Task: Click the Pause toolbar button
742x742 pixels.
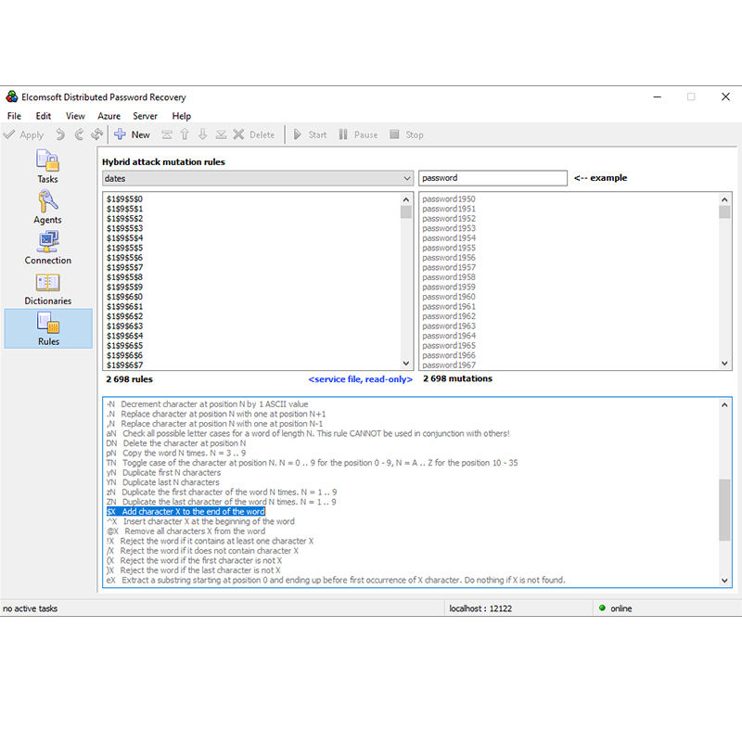Action: point(358,134)
